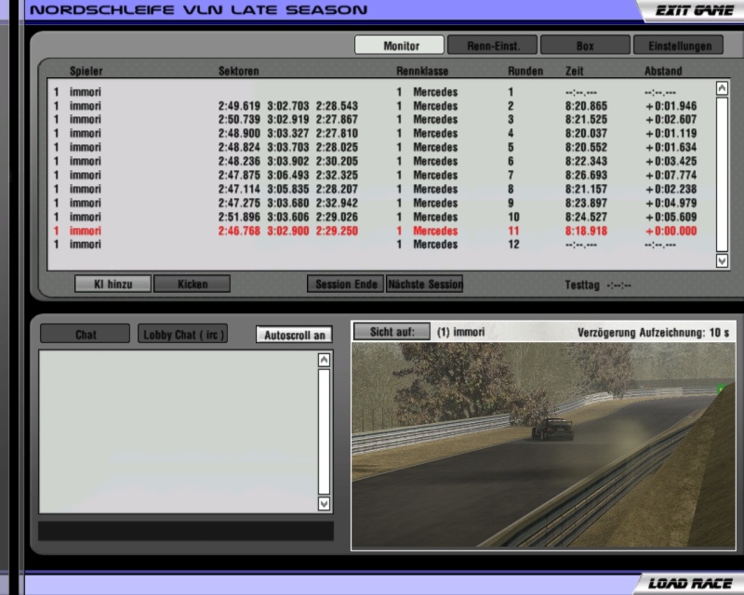744x595 pixels.
Task: Toggle the Autoscroll an button
Action: (294, 335)
